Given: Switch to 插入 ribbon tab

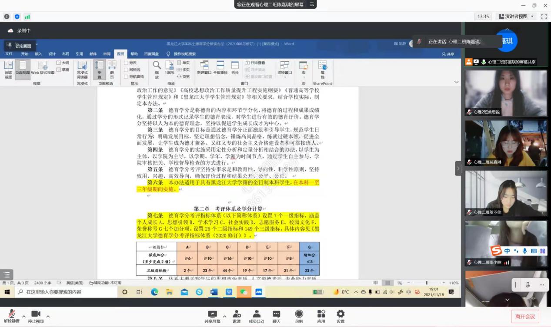Looking at the screenshot, I should point(38,54).
